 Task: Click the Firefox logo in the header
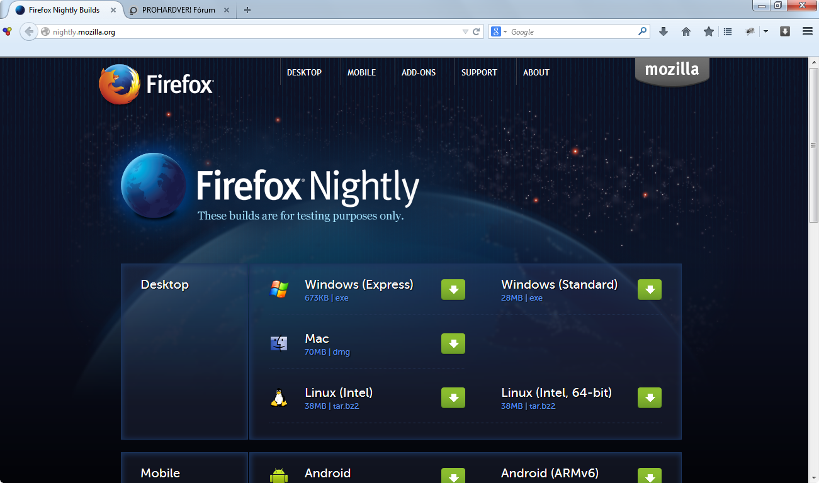tap(156, 84)
